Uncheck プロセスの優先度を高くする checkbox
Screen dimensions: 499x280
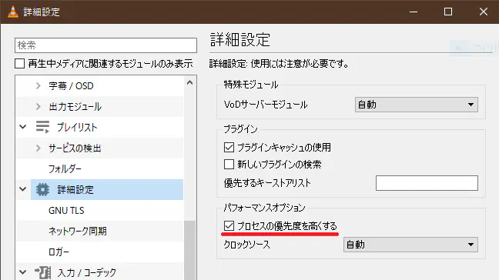click(x=229, y=226)
